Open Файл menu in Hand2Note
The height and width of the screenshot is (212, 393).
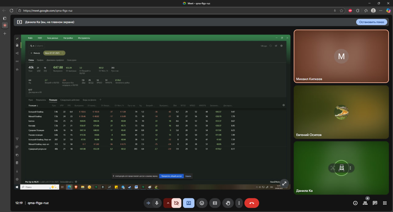(30, 38)
